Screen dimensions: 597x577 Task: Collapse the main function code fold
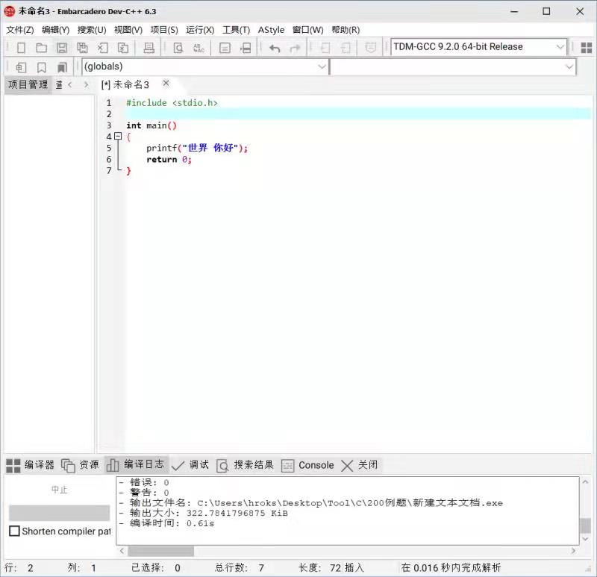[118, 137]
